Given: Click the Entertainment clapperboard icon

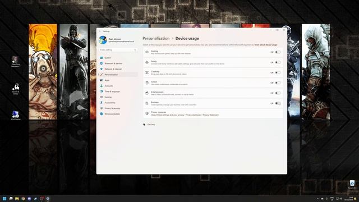Looking at the screenshot, I should click(147, 93).
